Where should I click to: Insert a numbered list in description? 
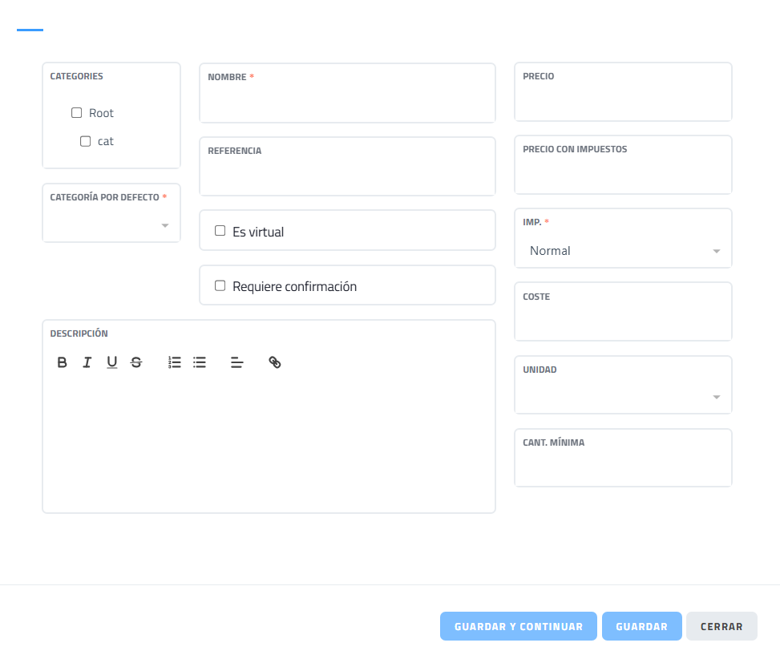(175, 362)
